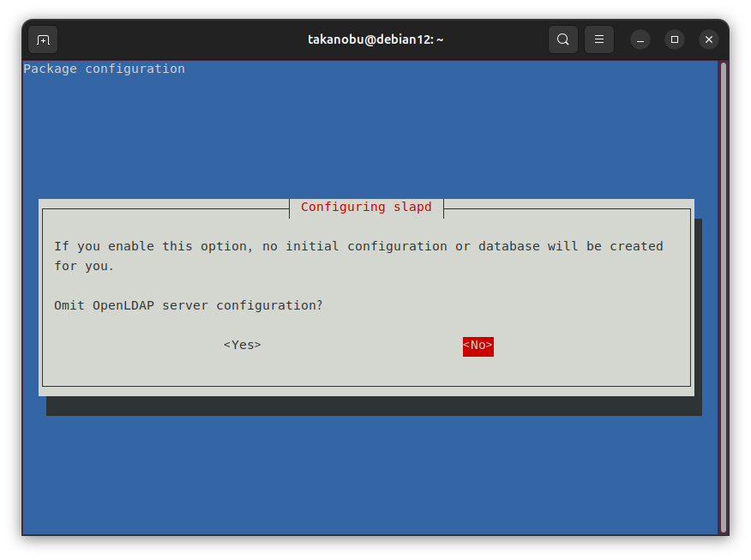Click the Package configuration header text

pyautogui.click(x=104, y=69)
